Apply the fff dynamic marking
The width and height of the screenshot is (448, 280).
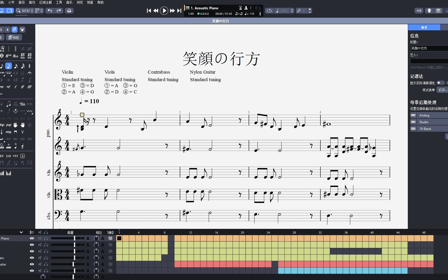tap(30, 87)
